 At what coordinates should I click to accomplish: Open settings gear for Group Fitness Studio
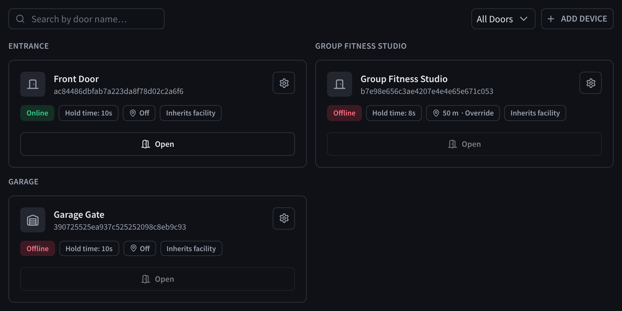click(591, 83)
